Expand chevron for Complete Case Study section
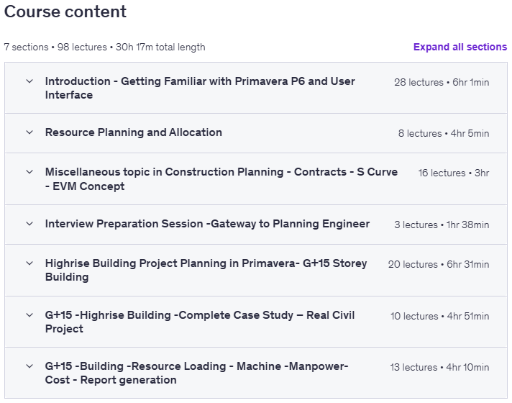This screenshot has height=403, width=512. (x=29, y=315)
